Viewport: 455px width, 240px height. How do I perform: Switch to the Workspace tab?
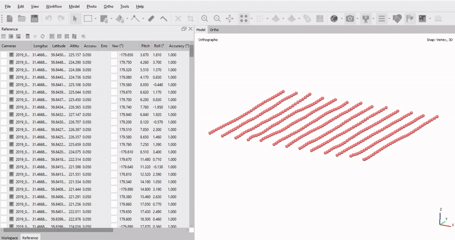(x=10, y=237)
